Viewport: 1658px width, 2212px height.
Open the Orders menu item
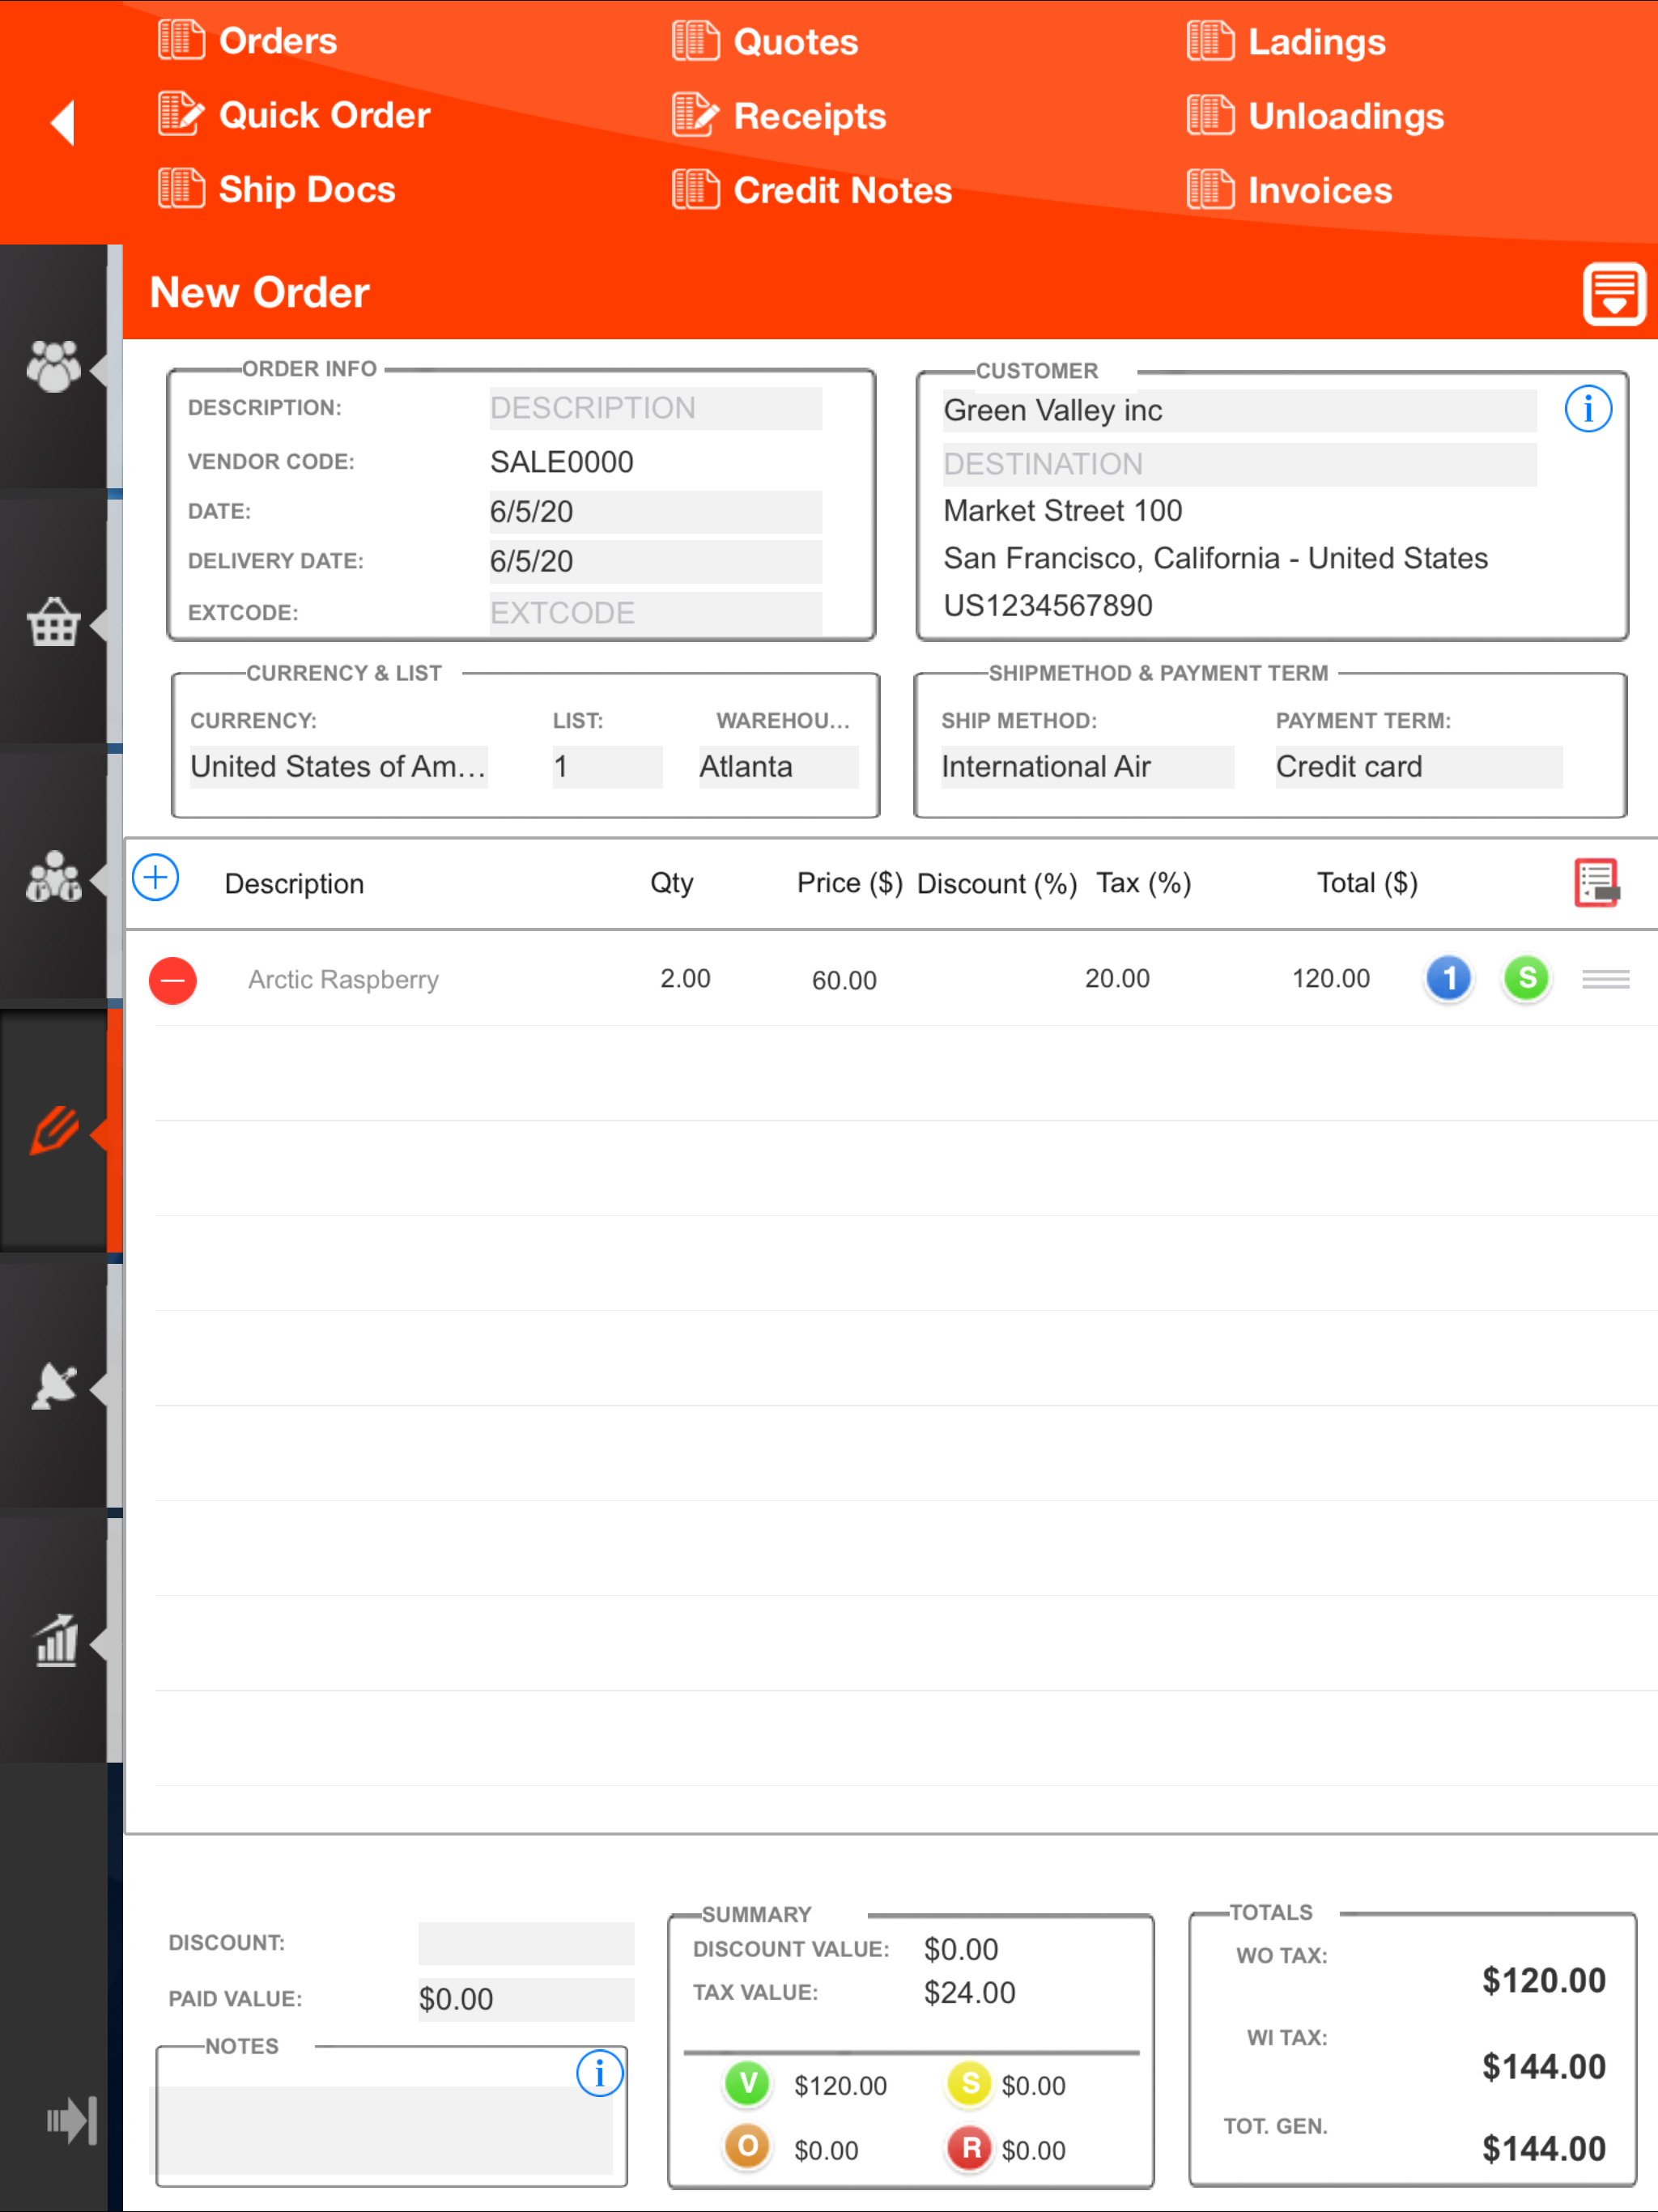247,41
